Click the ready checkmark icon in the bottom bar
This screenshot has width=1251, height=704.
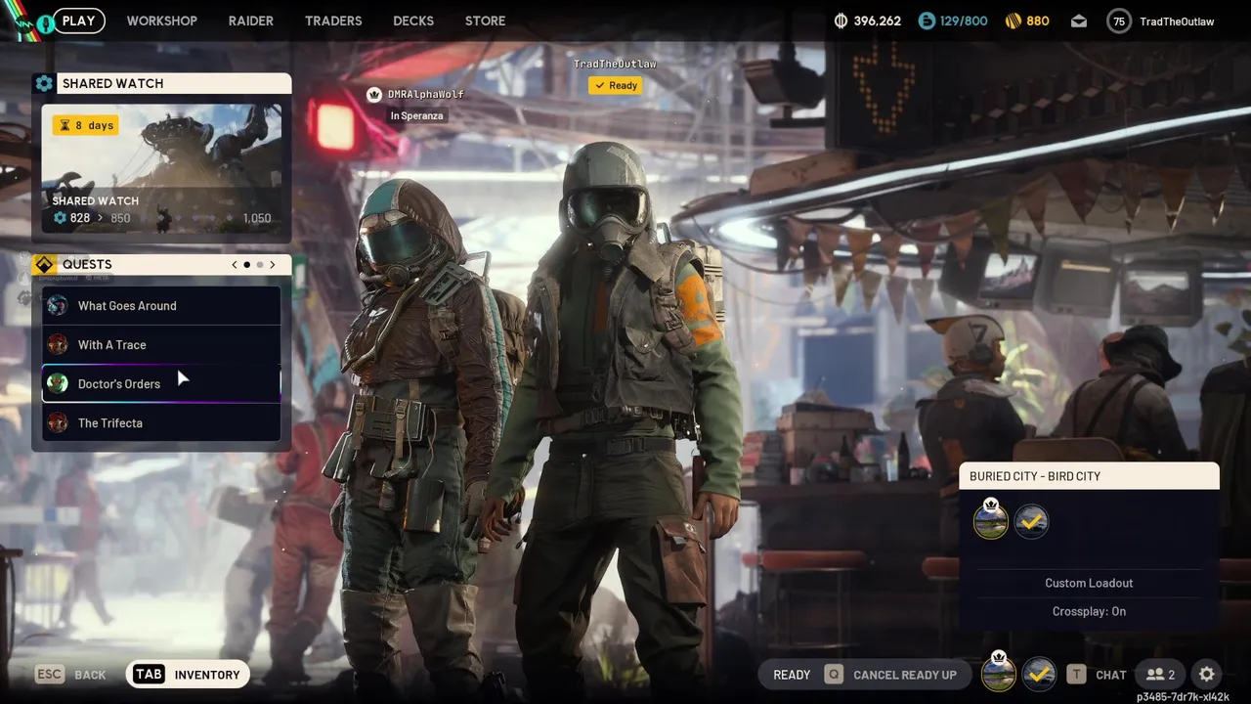(x=1039, y=674)
